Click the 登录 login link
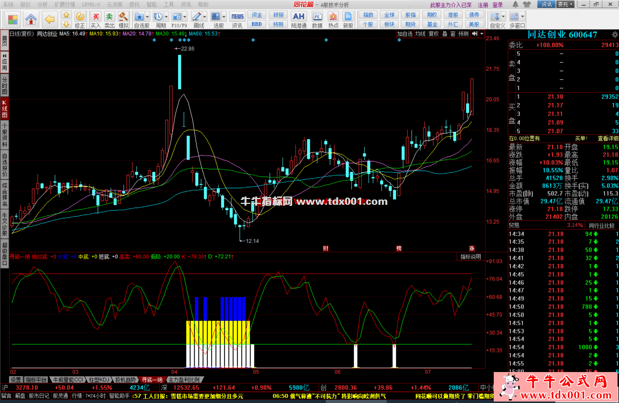This screenshot has height=403, width=619. 497,5
